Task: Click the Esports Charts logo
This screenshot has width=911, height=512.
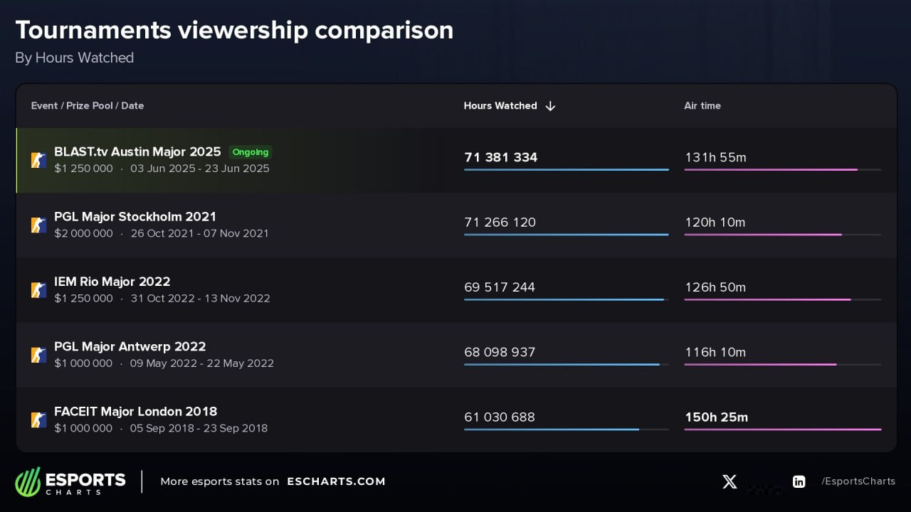Action: pos(70,481)
